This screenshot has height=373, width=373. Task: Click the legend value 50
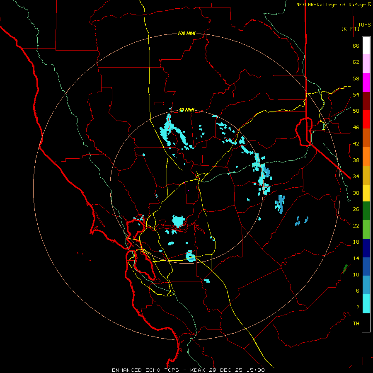pyautogui.click(x=356, y=111)
